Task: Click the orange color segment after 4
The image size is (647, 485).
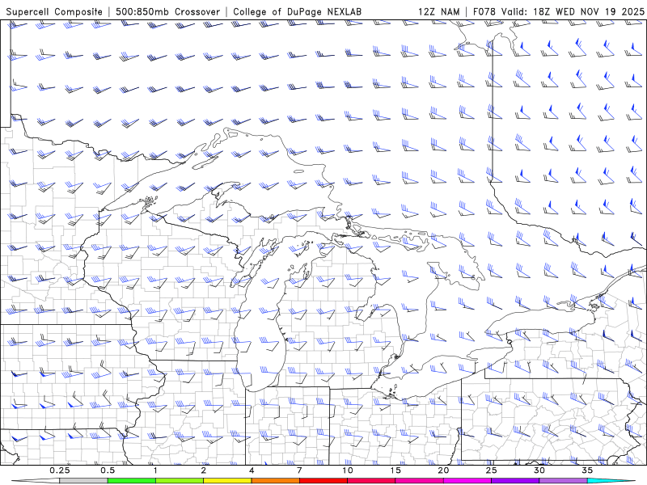Action: tap(275, 481)
